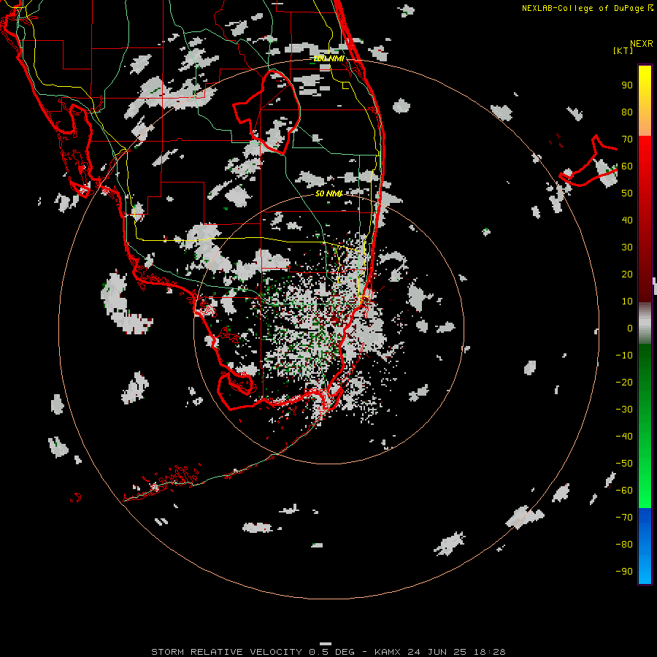Click the 80 value on the velocity scale
This screenshot has width=657, height=657.
[x=627, y=112]
